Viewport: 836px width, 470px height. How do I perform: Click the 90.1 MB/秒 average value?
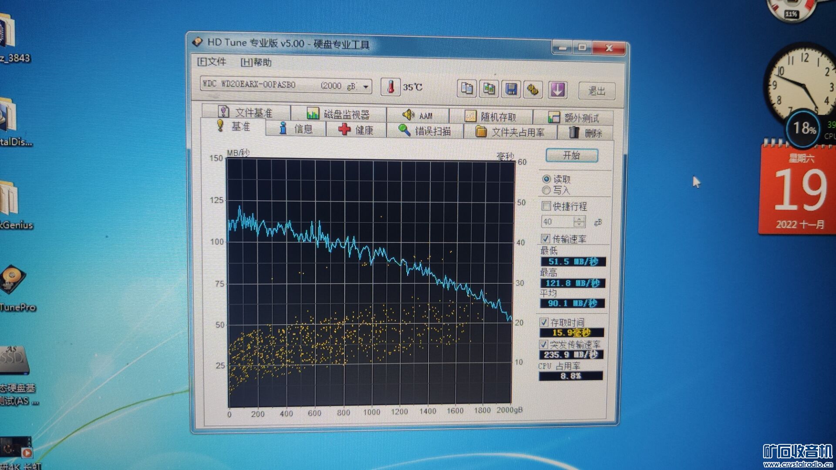click(x=572, y=303)
